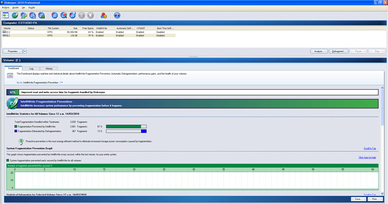
Task: Click the green System fragmentation prevented legend square
Action: [x=8, y=160]
